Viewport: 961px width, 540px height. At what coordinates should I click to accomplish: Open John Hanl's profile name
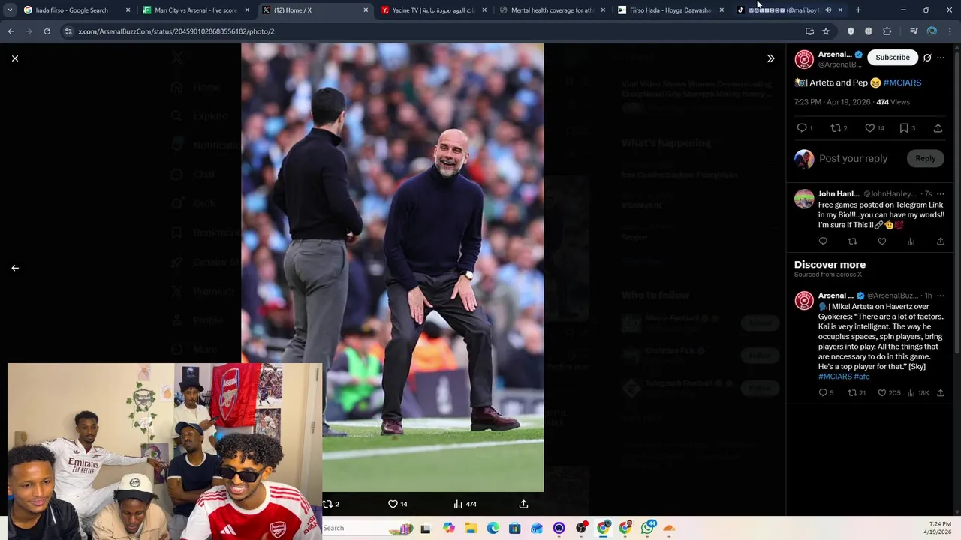click(x=839, y=194)
